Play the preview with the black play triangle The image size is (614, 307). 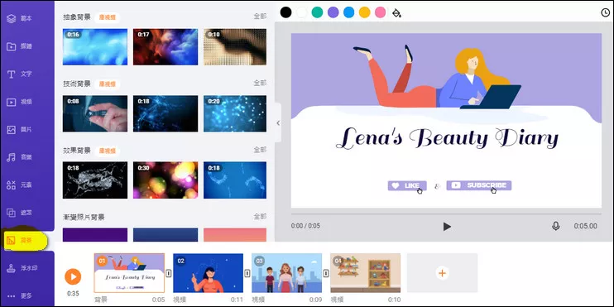click(x=447, y=227)
